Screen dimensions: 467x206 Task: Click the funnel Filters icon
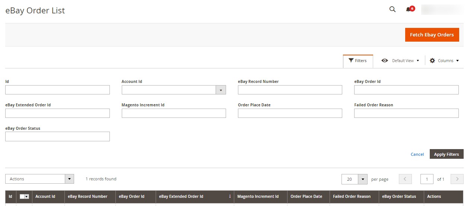[351, 60]
